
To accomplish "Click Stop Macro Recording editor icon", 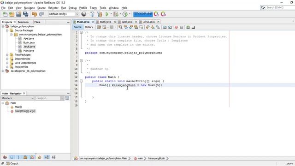I will coord(182,28).
